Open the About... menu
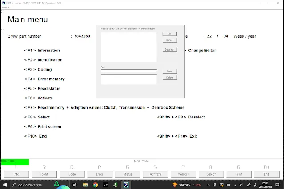 tap(6, 8)
